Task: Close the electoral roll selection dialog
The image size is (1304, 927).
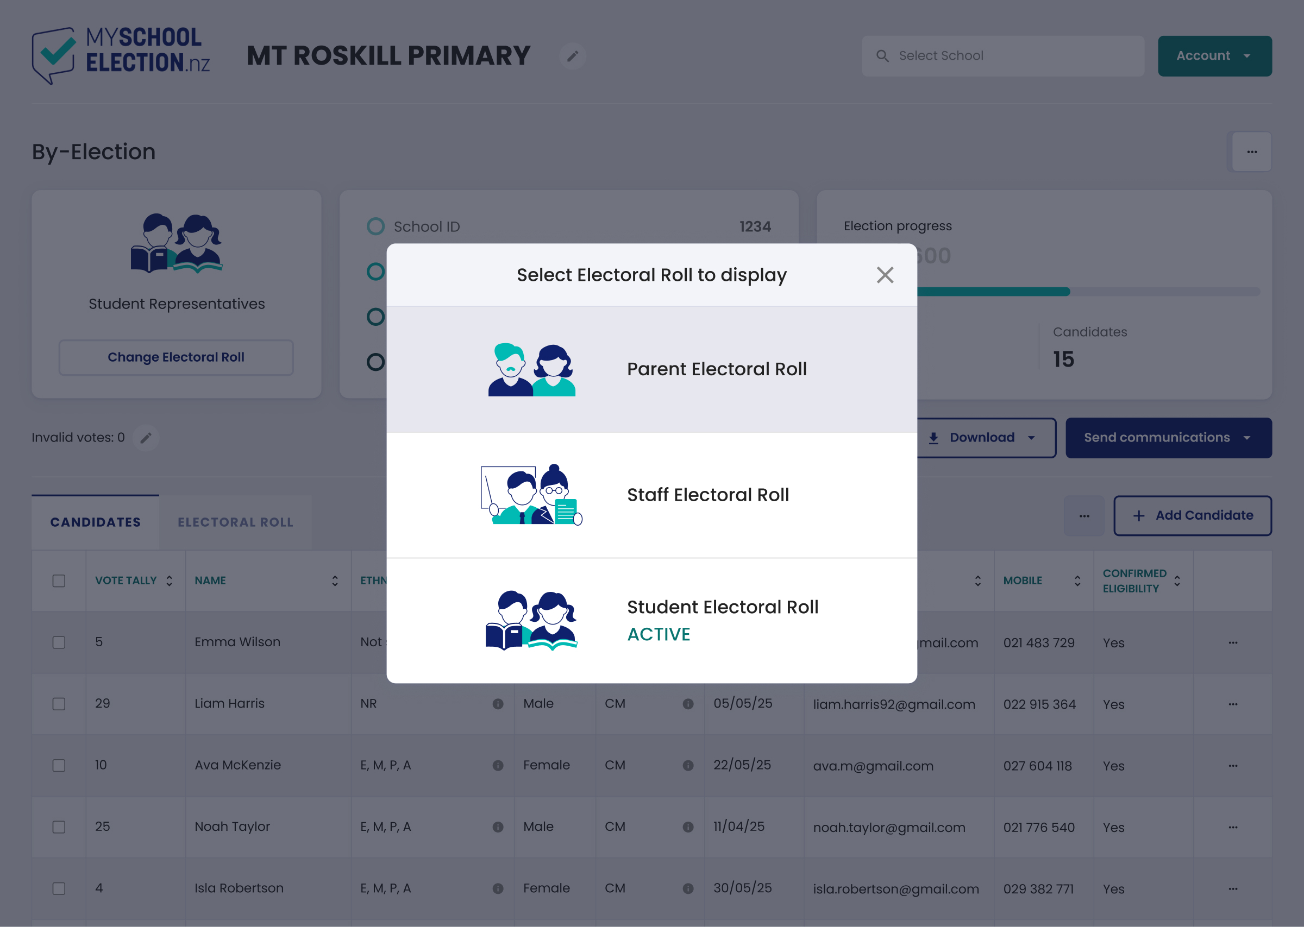Action: [x=885, y=275]
